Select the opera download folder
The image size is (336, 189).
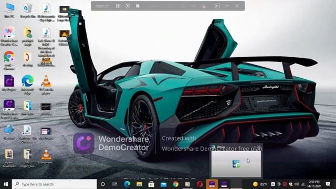tap(9, 158)
